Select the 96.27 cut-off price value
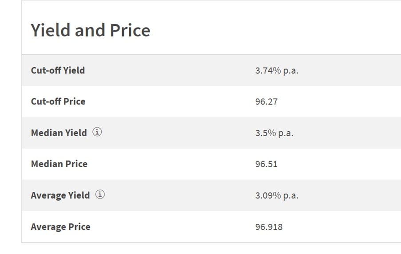The image size is (401, 254). click(266, 102)
